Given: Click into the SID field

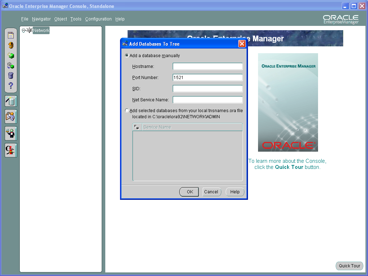Looking at the screenshot, I should pyautogui.click(x=208, y=89).
